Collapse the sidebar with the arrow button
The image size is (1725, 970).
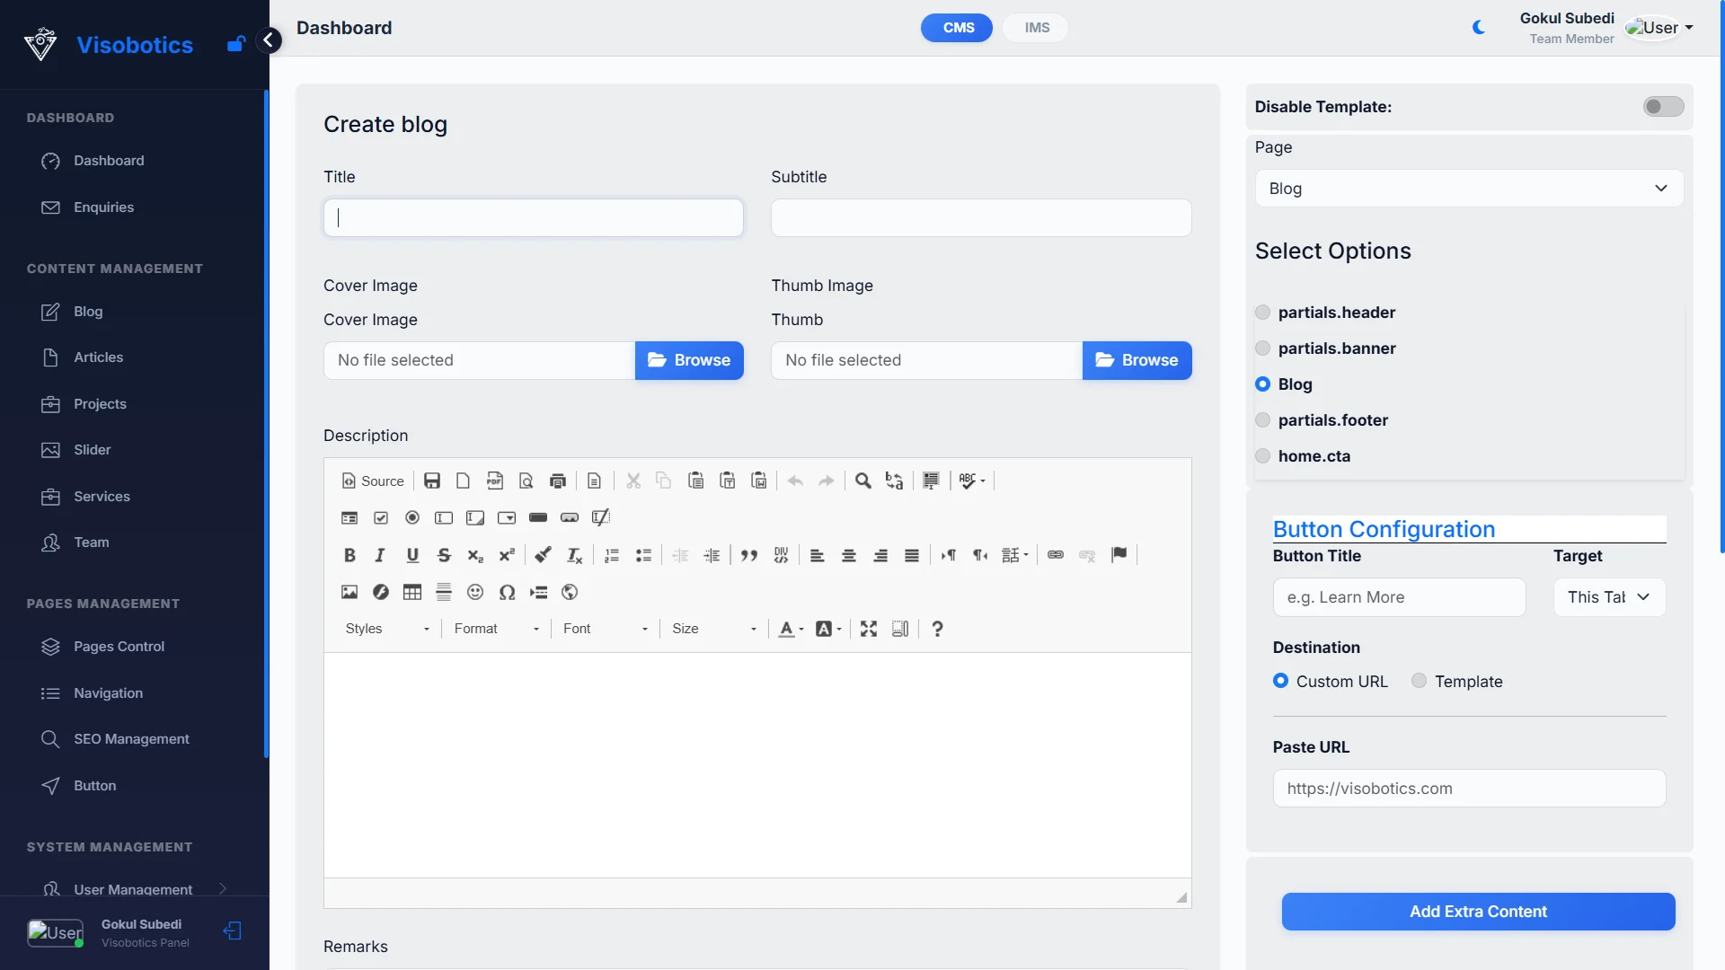click(268, 40)
